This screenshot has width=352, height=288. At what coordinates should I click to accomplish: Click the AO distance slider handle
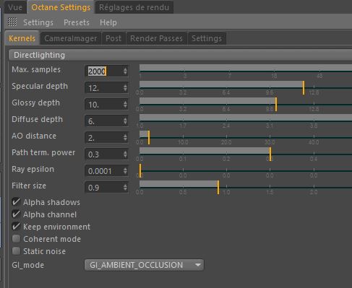point(149,138)
